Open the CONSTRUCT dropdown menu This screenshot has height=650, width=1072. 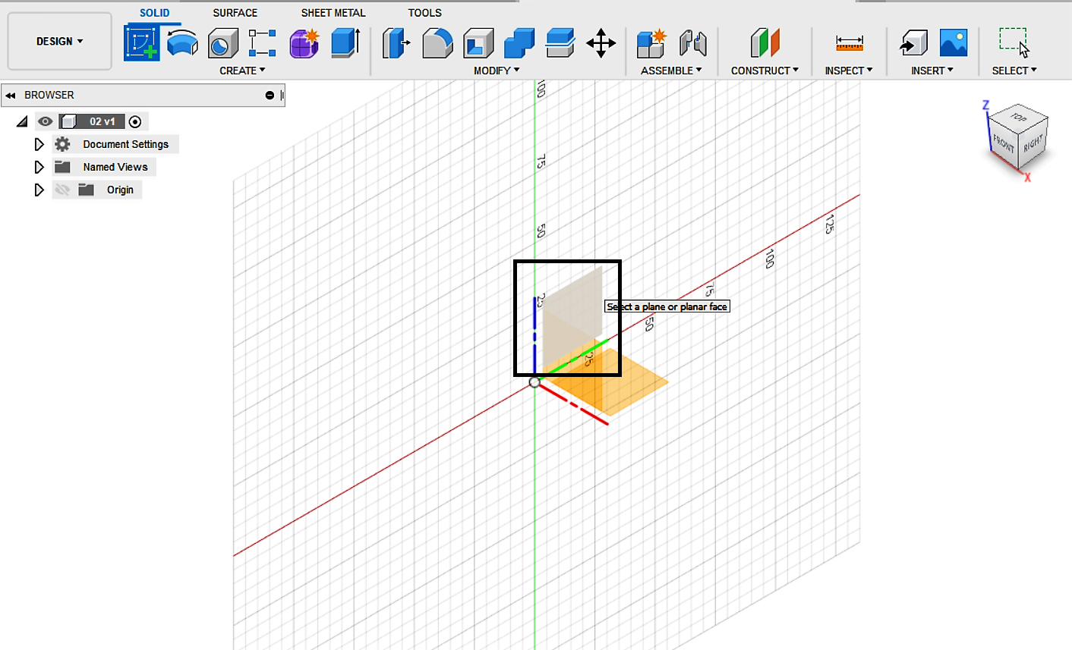pos(765,71)
